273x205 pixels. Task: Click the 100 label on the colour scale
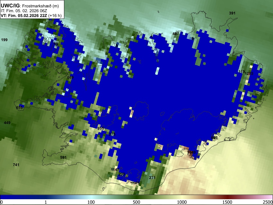tap(91, 202)
